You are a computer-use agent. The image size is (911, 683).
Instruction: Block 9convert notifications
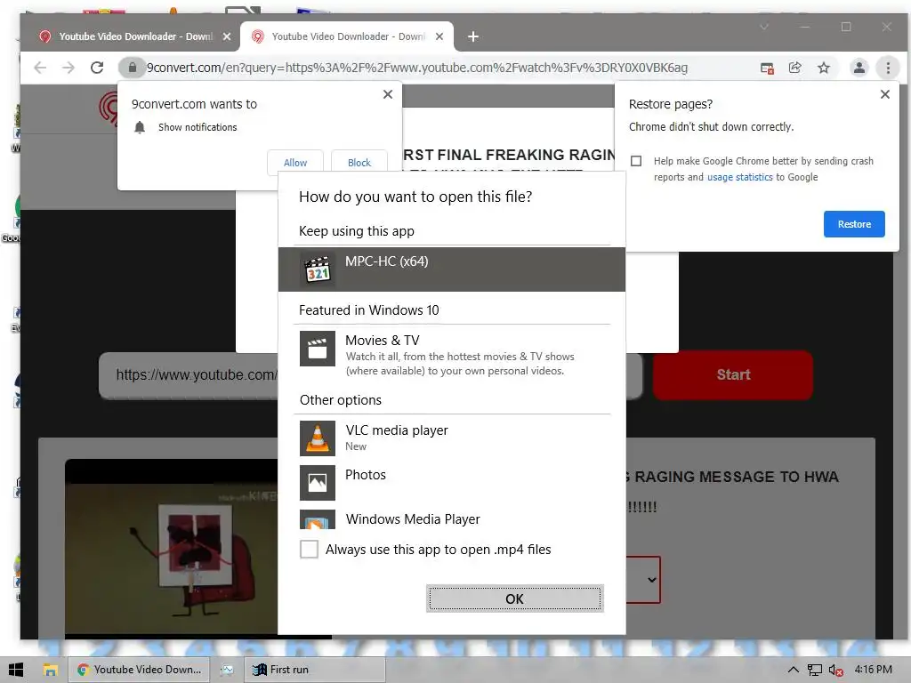coord(359,163)
